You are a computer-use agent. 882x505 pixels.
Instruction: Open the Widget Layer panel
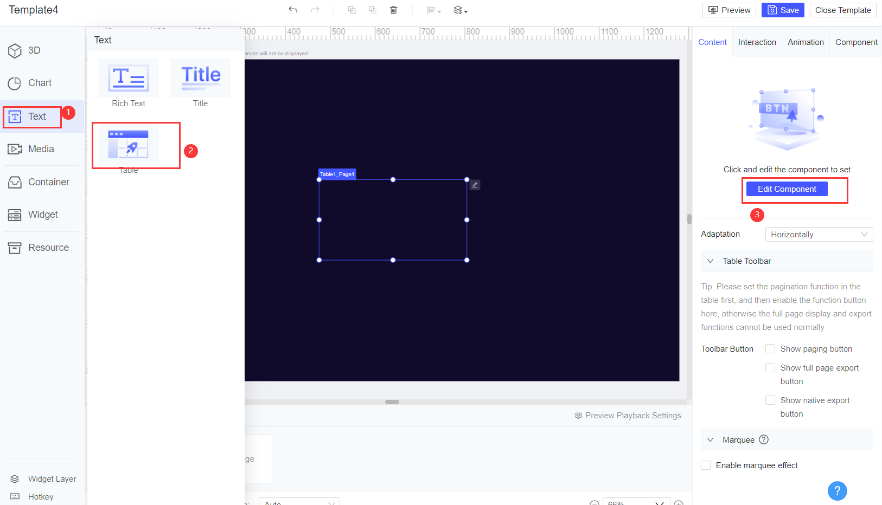point(43,479)
